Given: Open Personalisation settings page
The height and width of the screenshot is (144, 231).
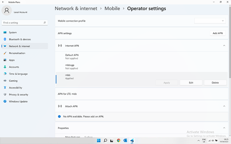Looking at the screenshot, I should [x=17, y=53].
